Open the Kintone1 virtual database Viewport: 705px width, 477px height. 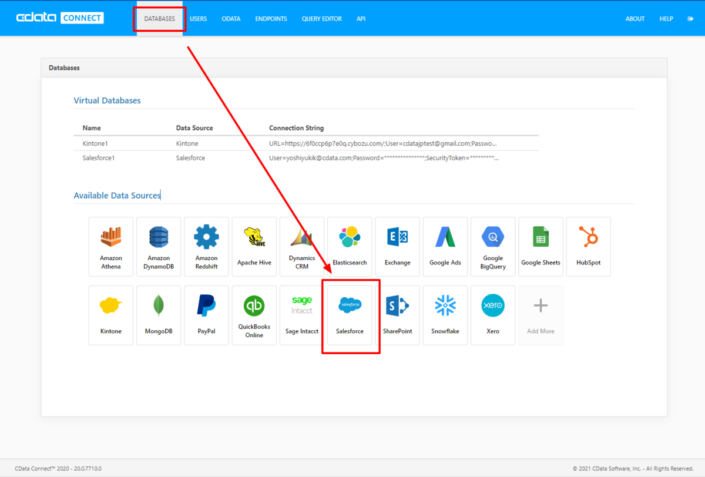(x=95, y=143)
